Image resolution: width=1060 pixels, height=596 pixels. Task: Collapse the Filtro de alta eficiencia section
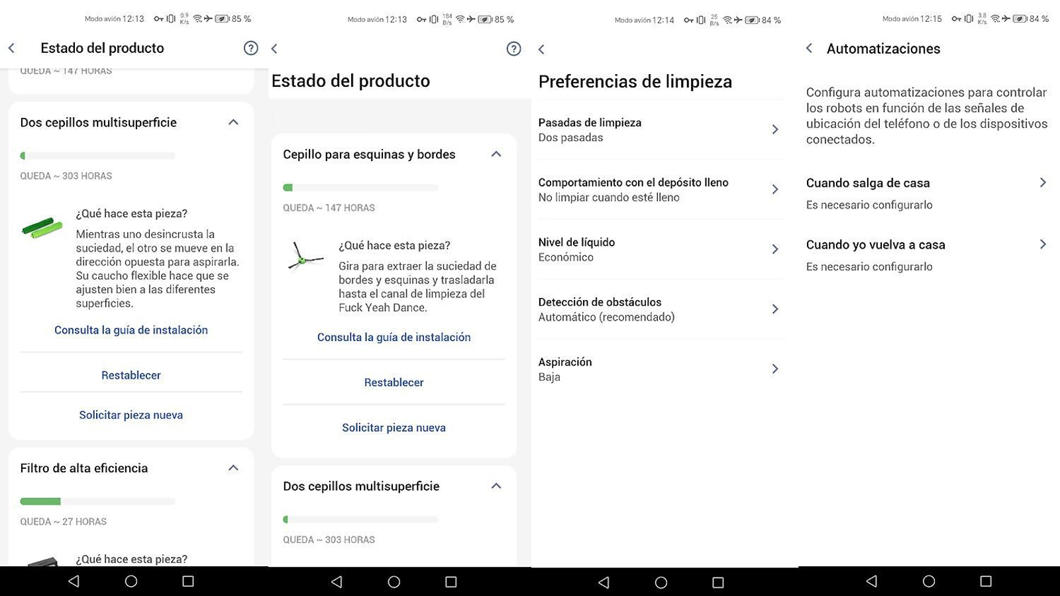click(233, 468)
